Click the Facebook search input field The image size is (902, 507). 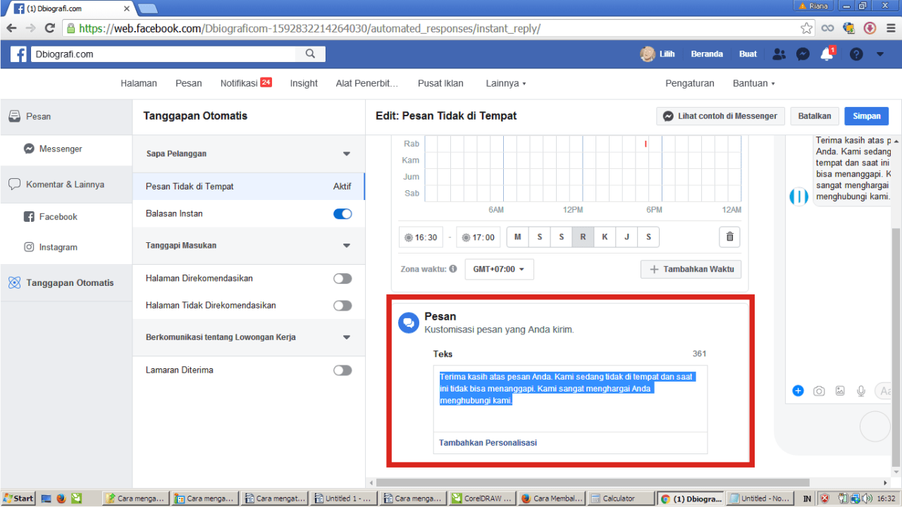163,54
